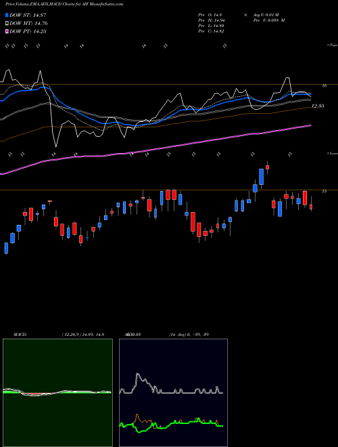Click the 'Pre O: 14.8' open value
Screen dimensions: 338x447
coord(210,15)
